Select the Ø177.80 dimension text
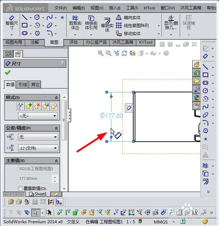219x226 pixels. [x=111, y=116]
